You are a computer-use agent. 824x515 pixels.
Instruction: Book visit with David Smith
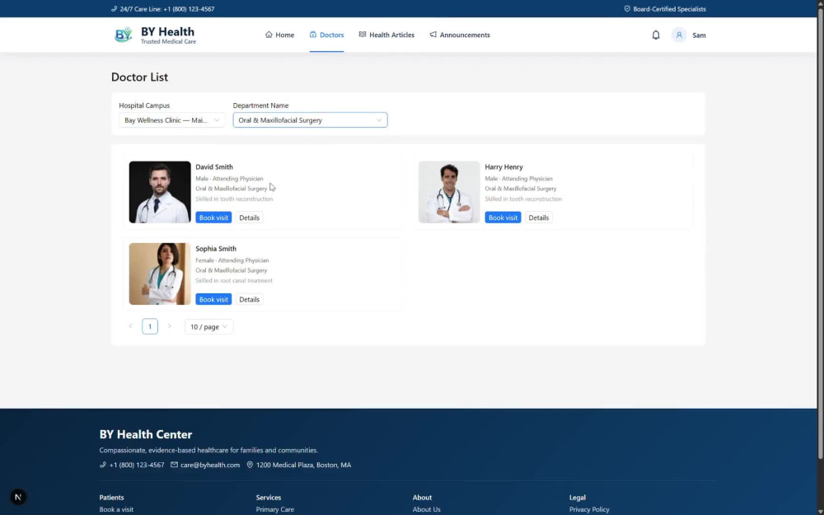213,218
